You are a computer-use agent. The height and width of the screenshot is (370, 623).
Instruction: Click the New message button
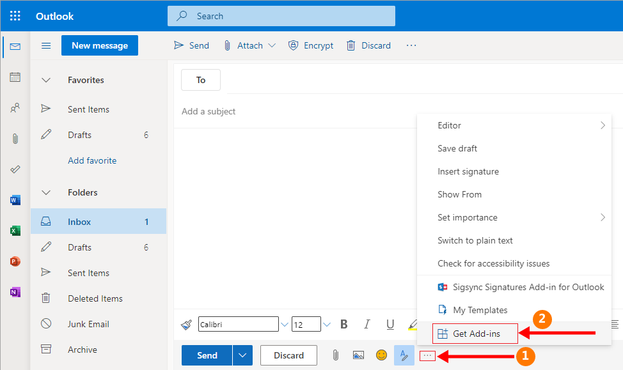pyautogui.click(x=99, y=45)
